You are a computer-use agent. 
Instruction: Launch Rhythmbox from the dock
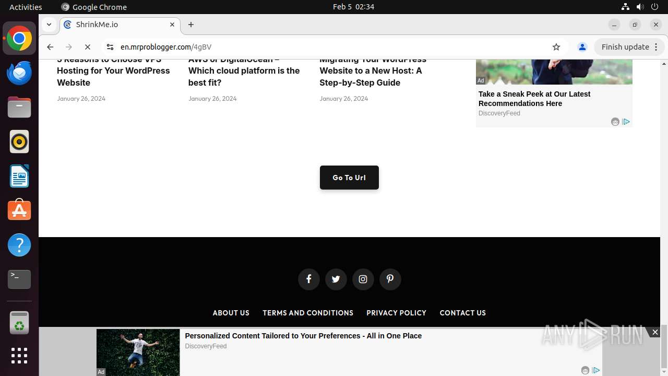19,142
